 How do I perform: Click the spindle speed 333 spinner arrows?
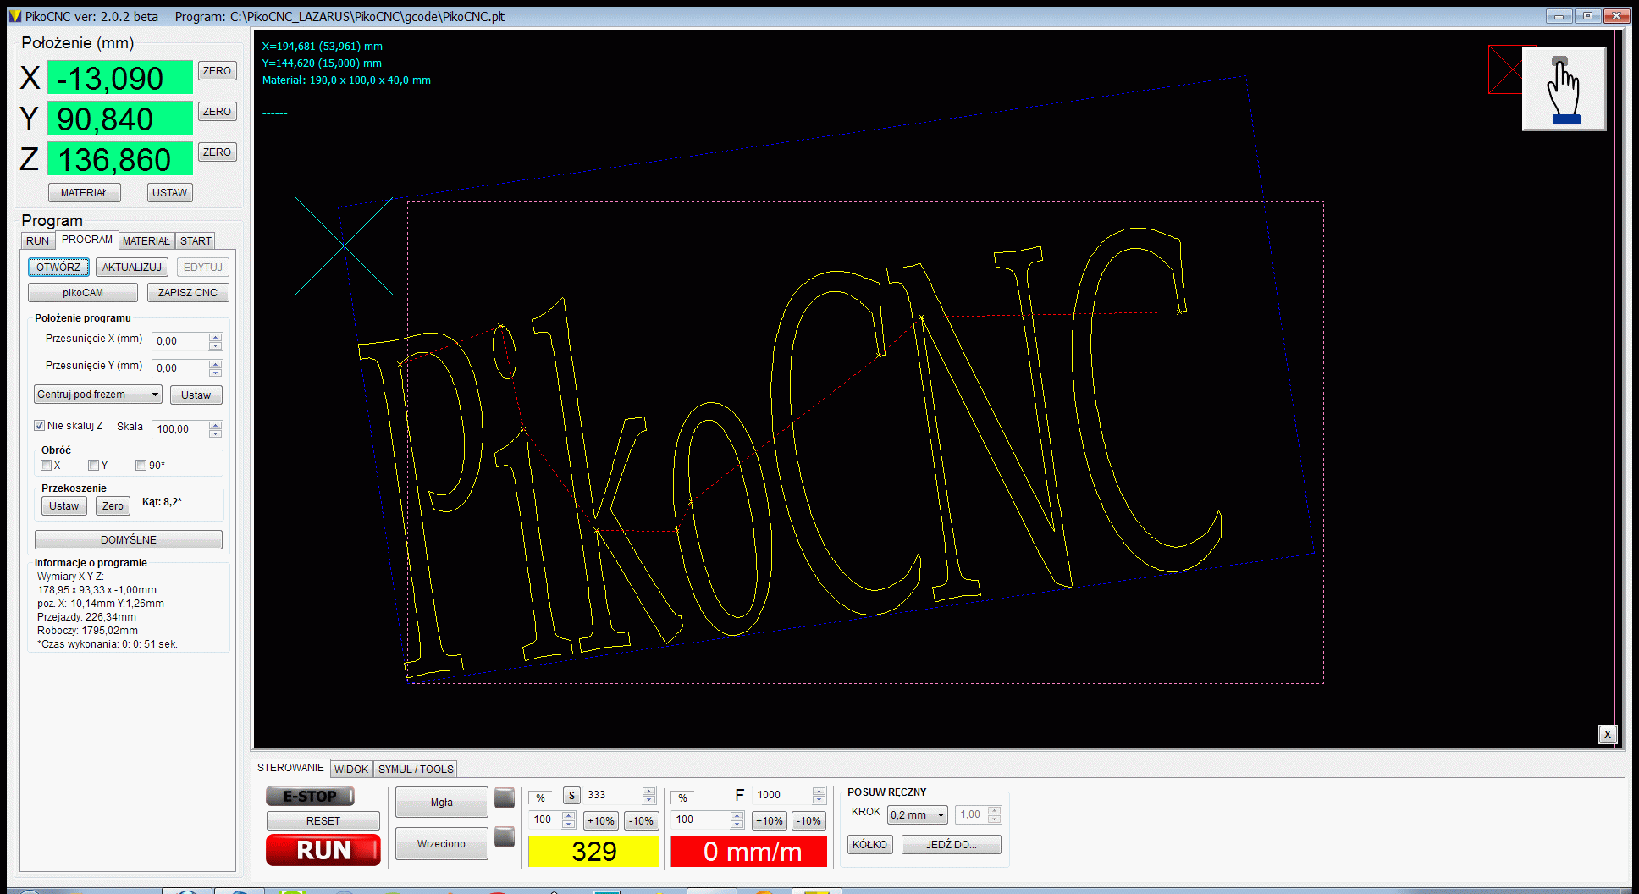(649, 795)
